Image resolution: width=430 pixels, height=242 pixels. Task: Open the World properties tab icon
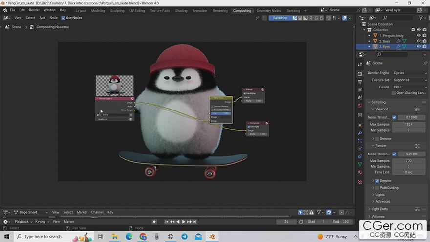click(x=360, y=106)
